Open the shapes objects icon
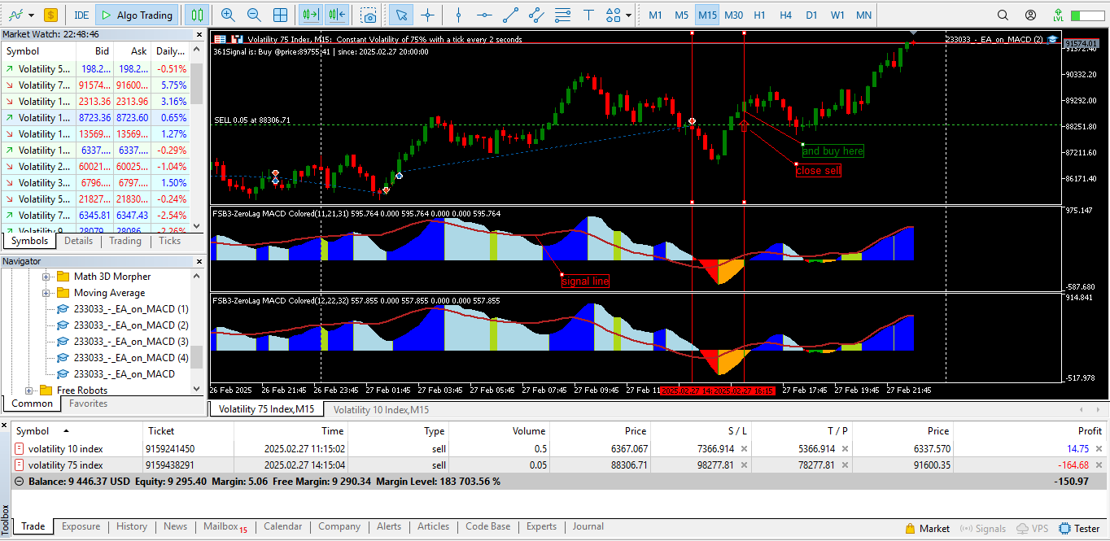 click(613, 15)
